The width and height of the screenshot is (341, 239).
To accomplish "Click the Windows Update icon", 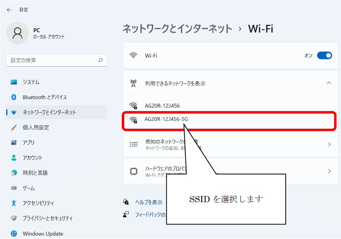I will point(13,233).
